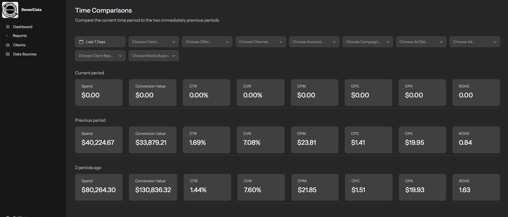Image resolution: width=508 pixels, height=217 pixels.
Task: Click the Clients people icon
Action: (x=8, y=45)
